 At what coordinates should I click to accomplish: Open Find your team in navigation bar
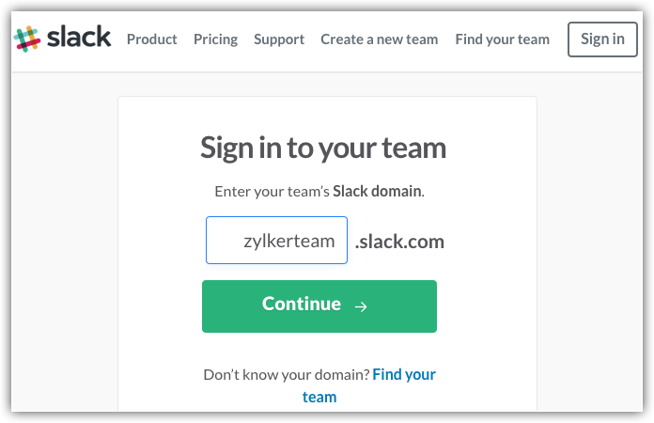(x=502, y=39)
